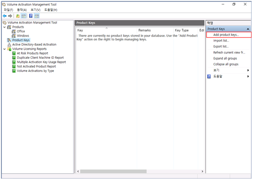Click the horizontal scrollbar thumb
The height and width of the screenshot is (180, 253).
pyautogui.click(x=113, y=171)
